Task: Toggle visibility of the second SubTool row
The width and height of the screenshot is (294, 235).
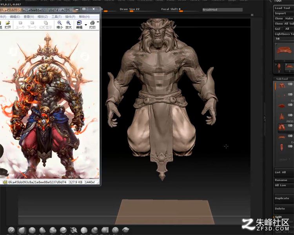Action: pos(290,94)
